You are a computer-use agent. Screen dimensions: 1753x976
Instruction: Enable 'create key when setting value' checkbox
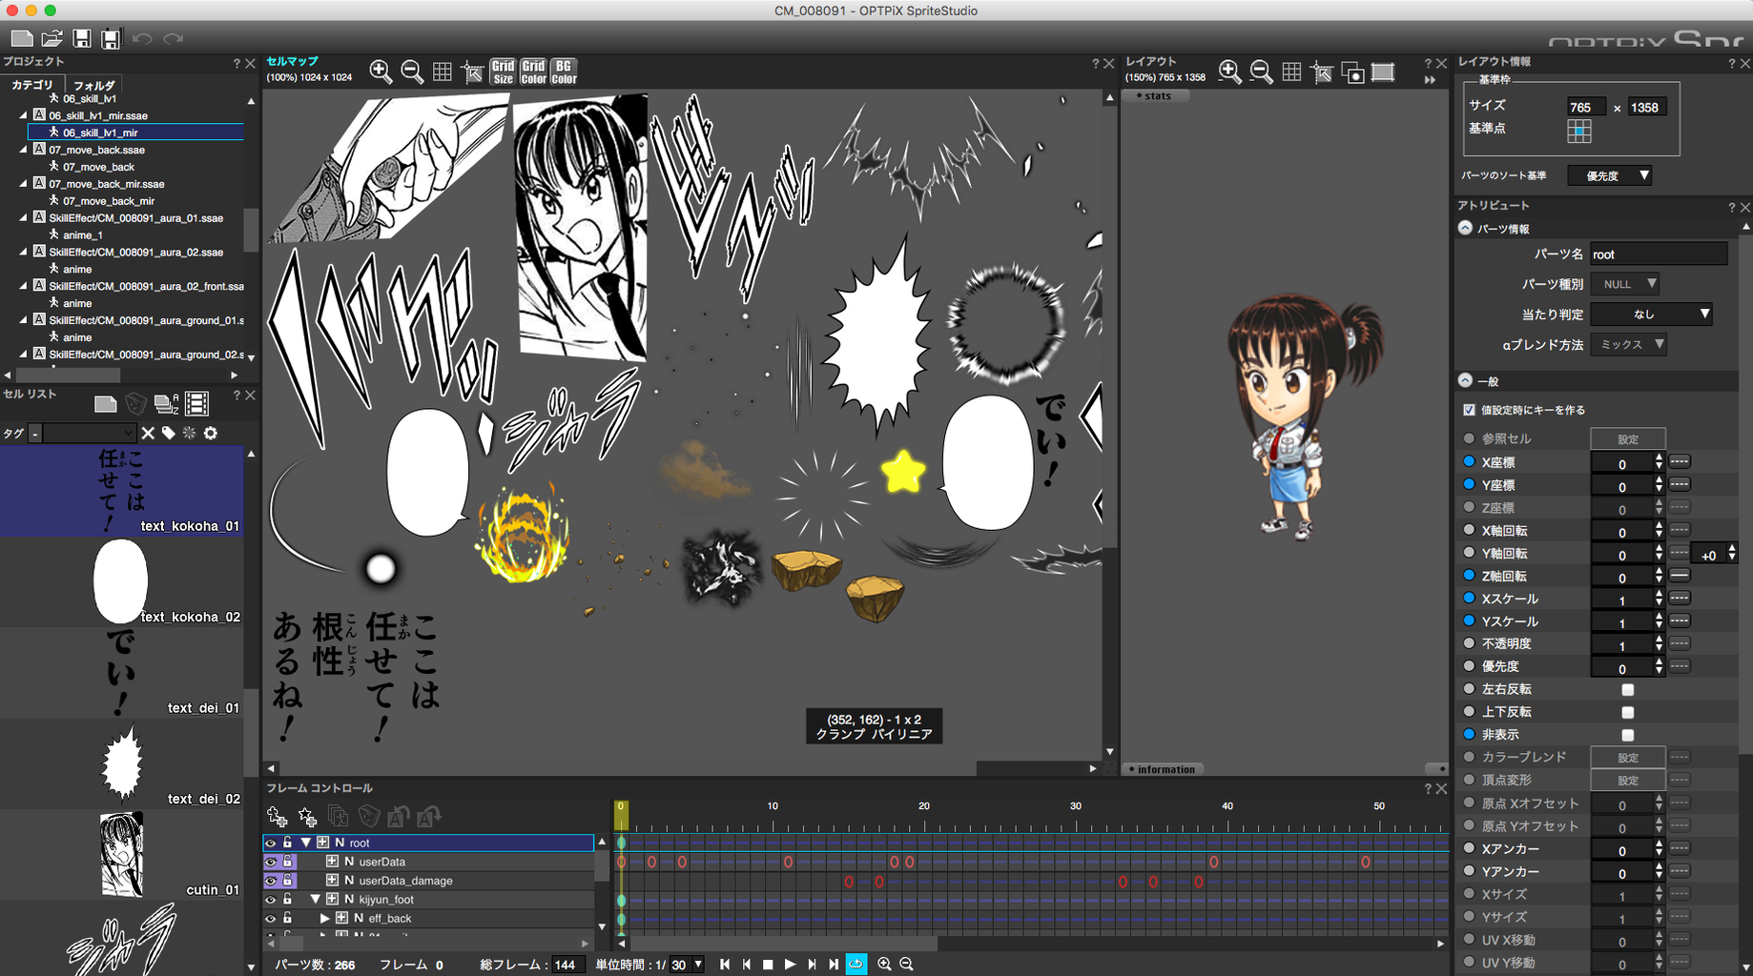point(1469,410)
